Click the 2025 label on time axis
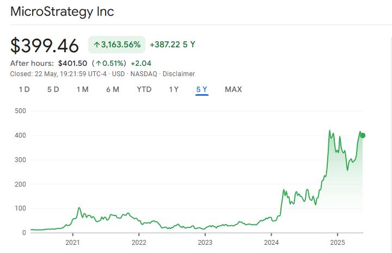The width and height of the screenshot is (392, 253). (x=338, y=243)
